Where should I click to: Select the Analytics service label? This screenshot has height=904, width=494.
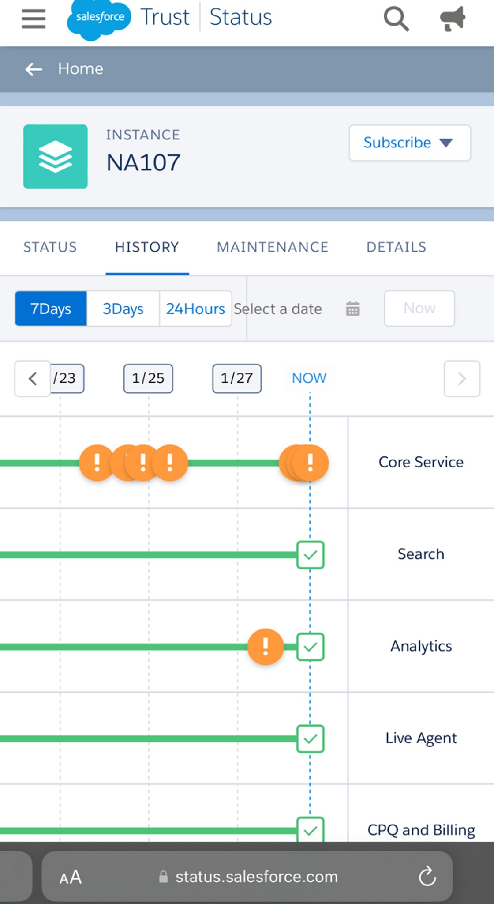click(421, 646)
